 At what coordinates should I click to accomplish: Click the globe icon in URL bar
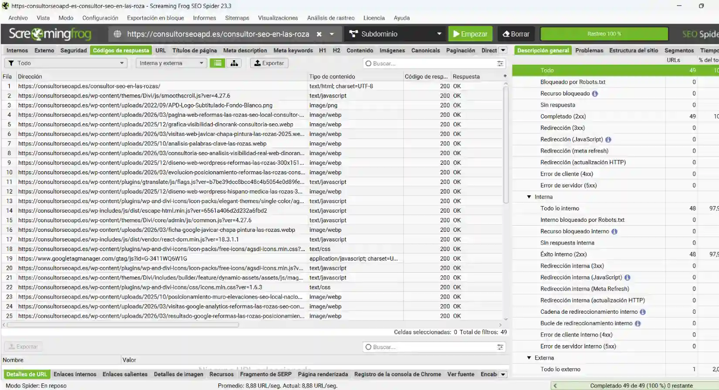pos(117,34)
